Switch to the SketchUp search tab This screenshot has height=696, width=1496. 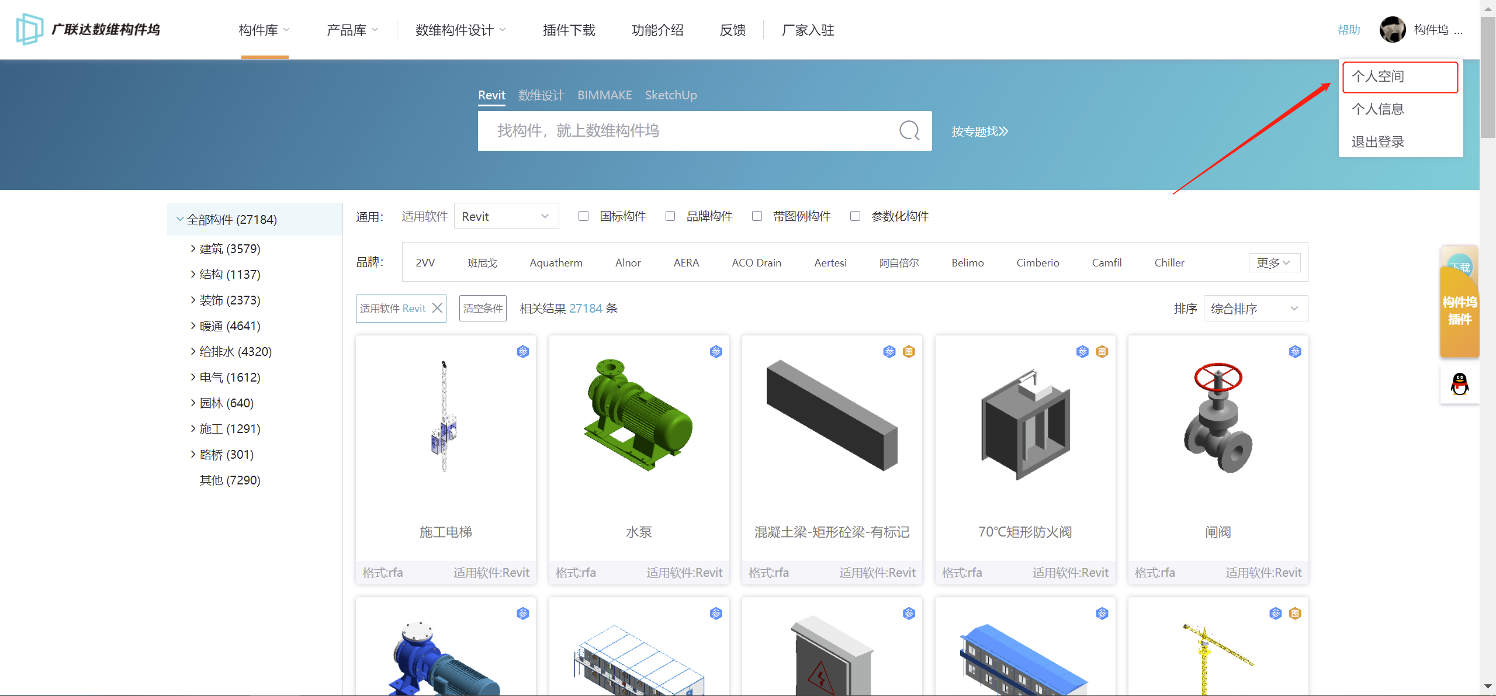(x=671, y=95)
